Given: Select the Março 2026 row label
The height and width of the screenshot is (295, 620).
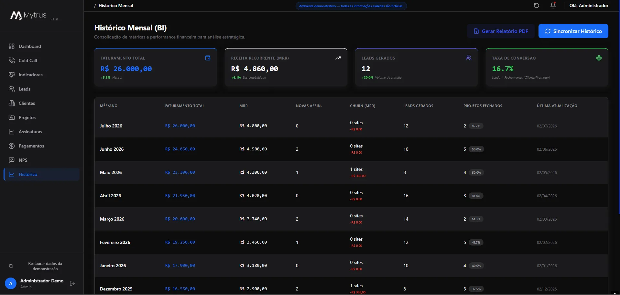Looking at the screenshot, I should (x=112, y=219).
